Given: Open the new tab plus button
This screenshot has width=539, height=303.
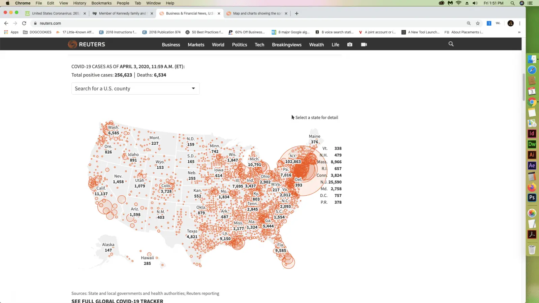Looking at the screenshot, I should 296,13.
